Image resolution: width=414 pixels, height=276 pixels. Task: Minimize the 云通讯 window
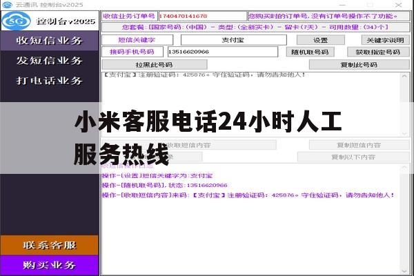pos(342,5)
